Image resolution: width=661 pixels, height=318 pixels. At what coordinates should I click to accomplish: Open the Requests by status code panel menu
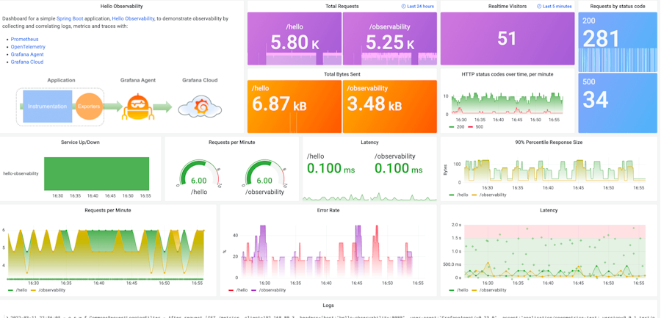(617, 7)
